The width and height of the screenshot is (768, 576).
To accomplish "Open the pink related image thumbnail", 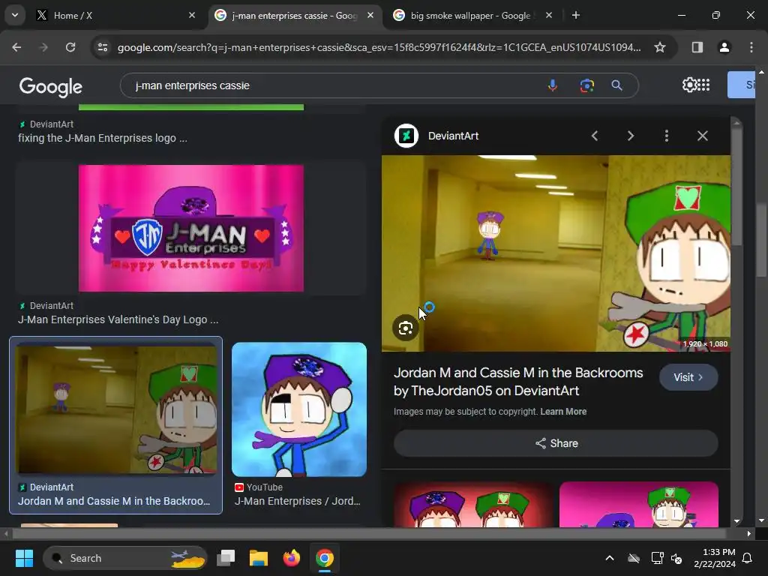I will [x=639, y=505].
